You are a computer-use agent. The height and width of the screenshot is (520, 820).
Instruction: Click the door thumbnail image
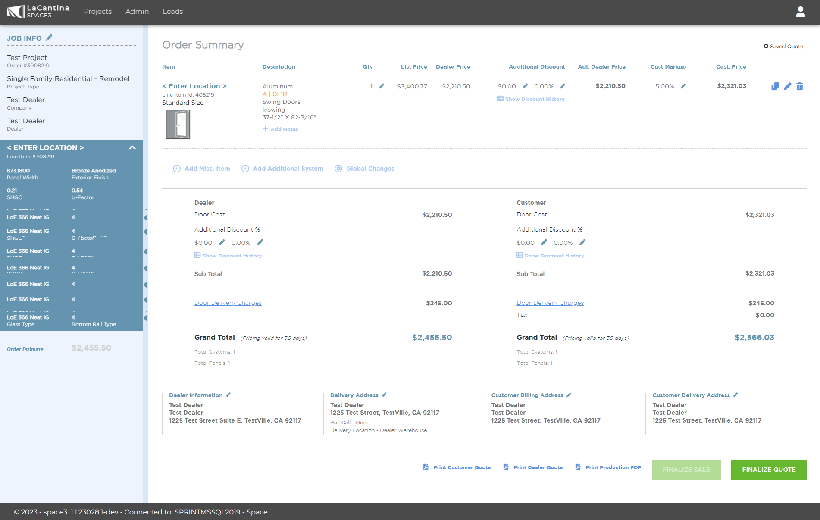pos(178,124)
